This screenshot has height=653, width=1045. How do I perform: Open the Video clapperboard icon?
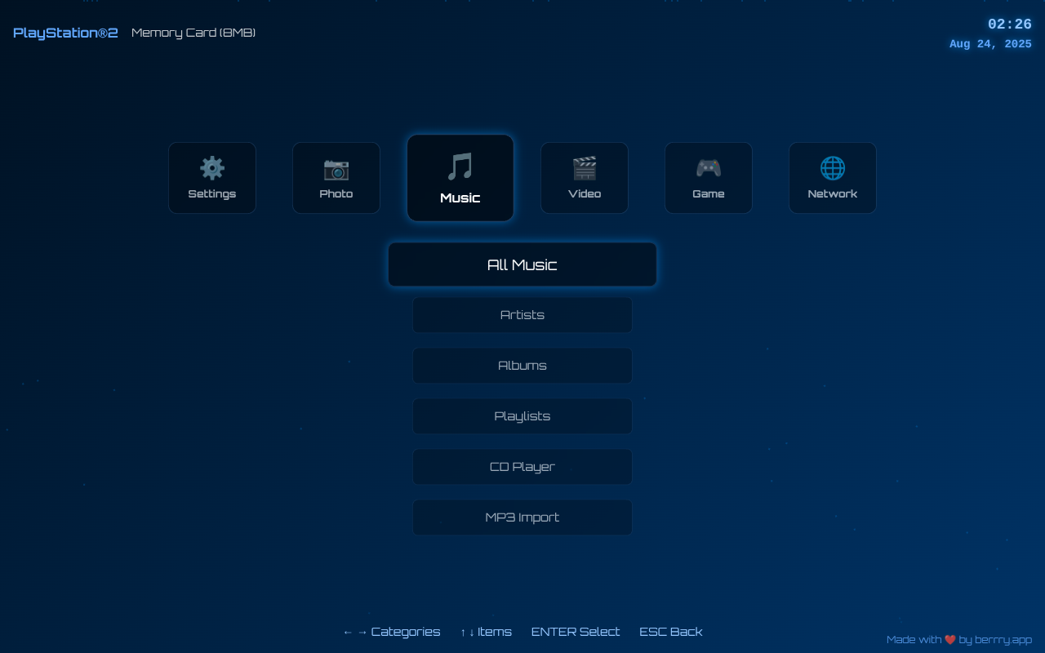[x=585, y=168]
